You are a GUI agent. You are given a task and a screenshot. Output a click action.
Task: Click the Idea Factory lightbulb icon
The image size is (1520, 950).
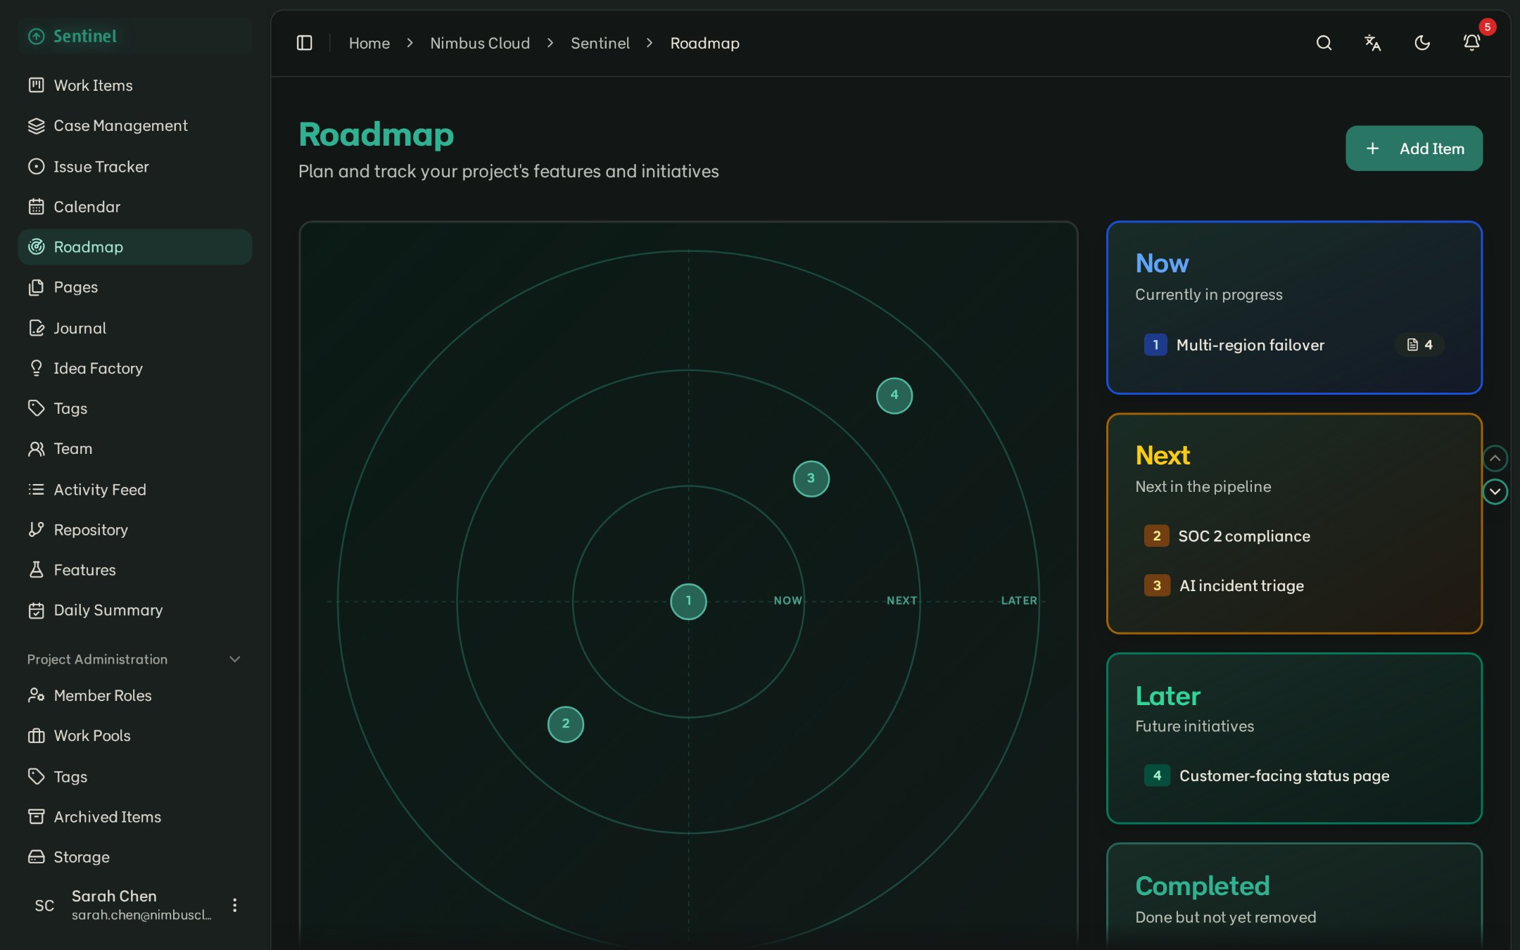click(x=36, y=368)
